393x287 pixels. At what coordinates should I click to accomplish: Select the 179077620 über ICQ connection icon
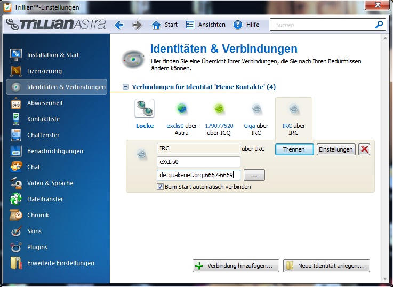point(219,109)
